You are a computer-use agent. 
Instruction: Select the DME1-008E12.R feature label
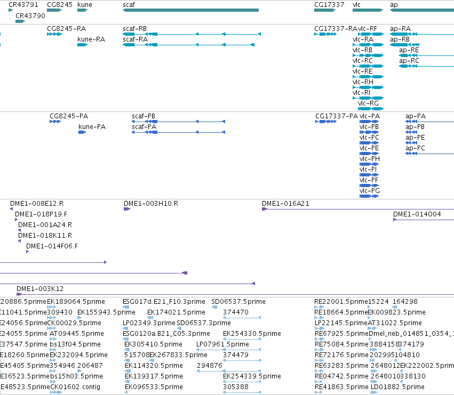click(37, 204)
